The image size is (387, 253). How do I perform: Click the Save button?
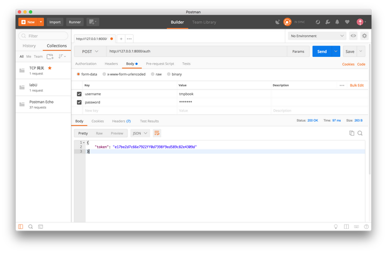(350, 51)
